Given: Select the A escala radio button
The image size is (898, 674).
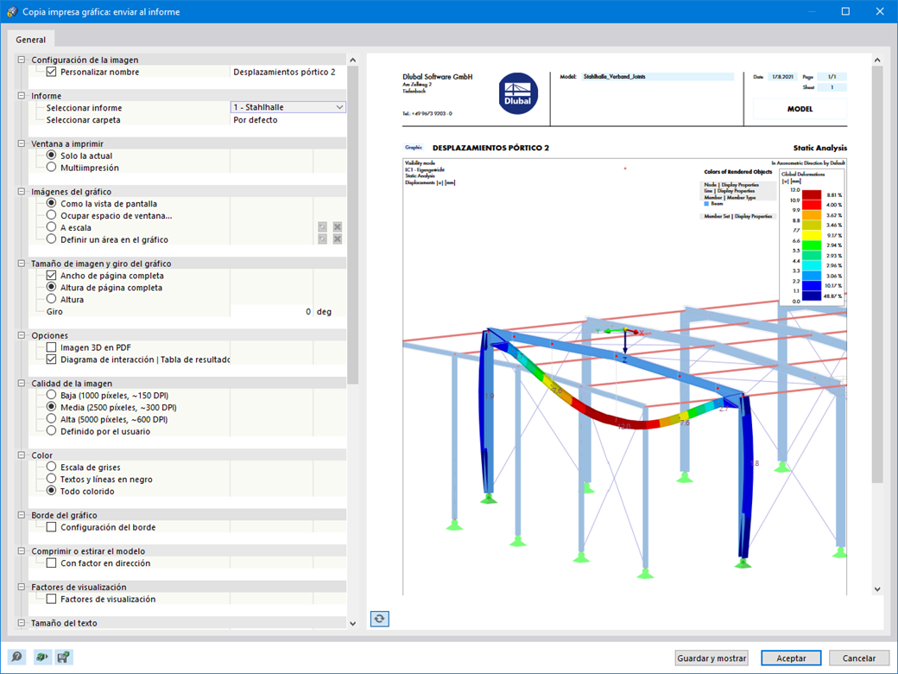Looking at the screenshot, I should coord(52,227).
